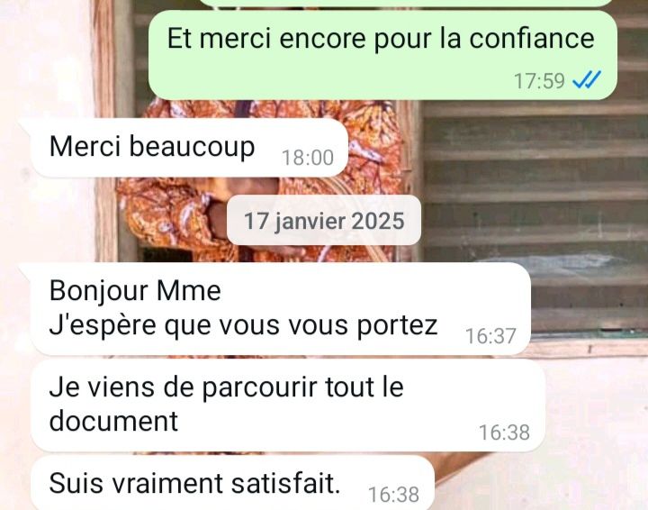Tap the blue double-check read receipt icon
648x510 pixels.
coord(587,79)
